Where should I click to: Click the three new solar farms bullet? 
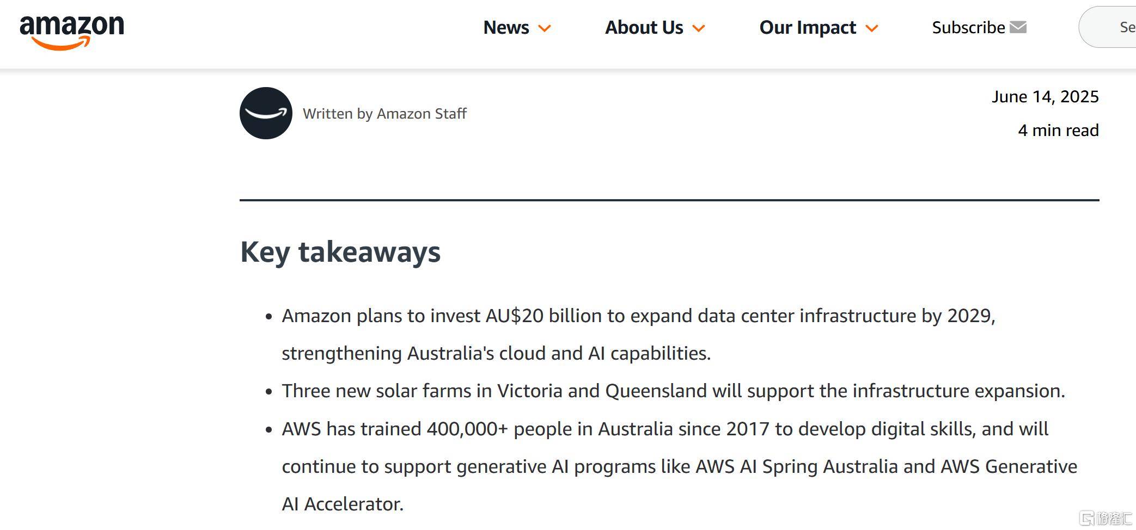click(673, 391)
